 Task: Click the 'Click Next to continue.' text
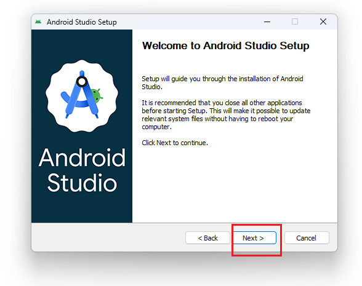(175, 143)
